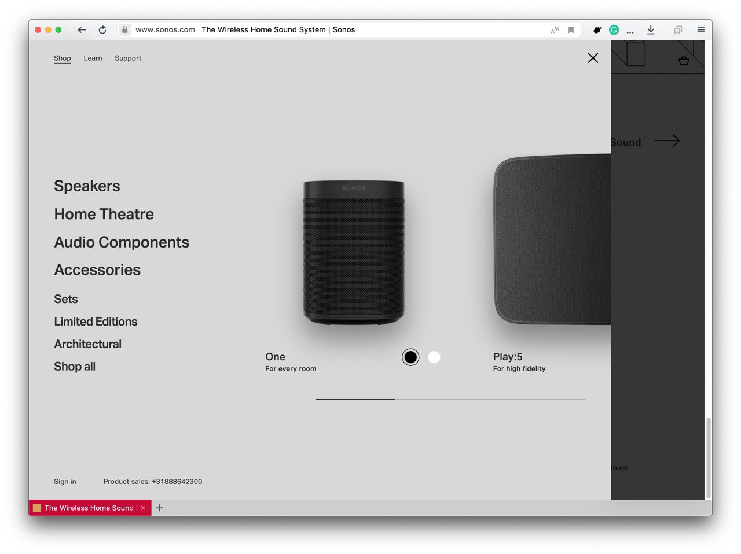
Task: Click the page vertical scrollbar
Action: click(709, 457)
